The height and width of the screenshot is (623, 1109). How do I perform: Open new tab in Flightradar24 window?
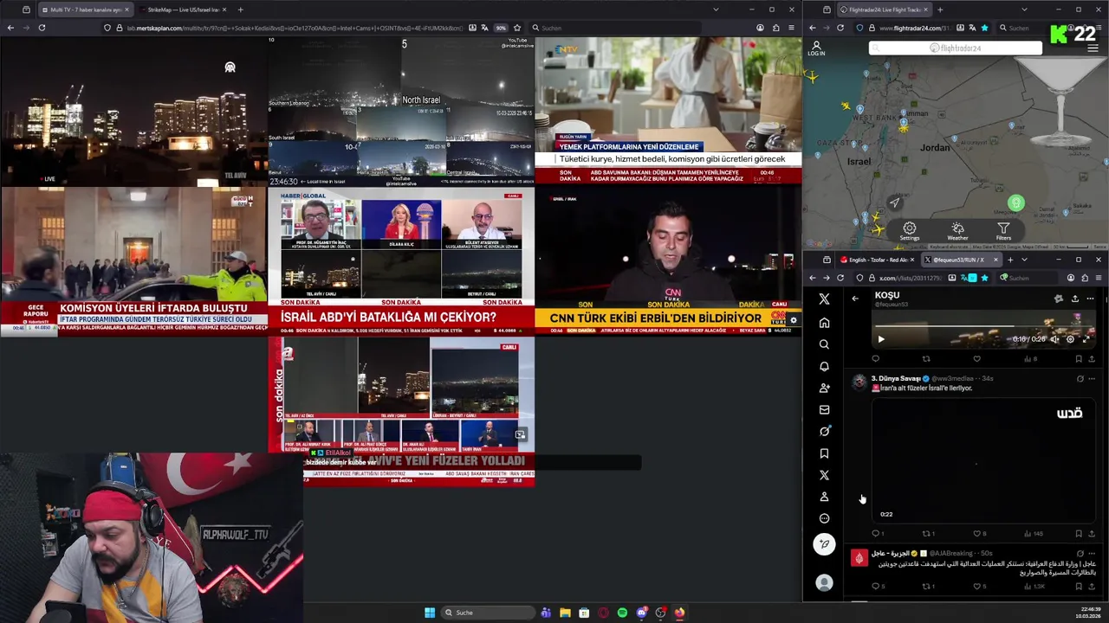(x=940, y=10)
